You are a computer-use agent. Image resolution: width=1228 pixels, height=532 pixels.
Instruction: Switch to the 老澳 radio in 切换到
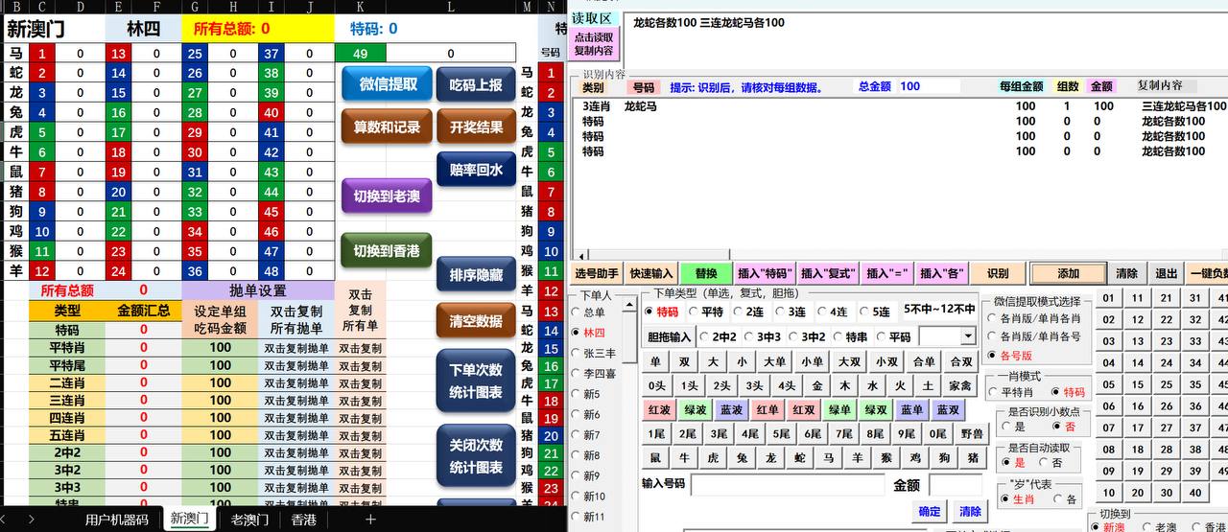point(1159,526)
